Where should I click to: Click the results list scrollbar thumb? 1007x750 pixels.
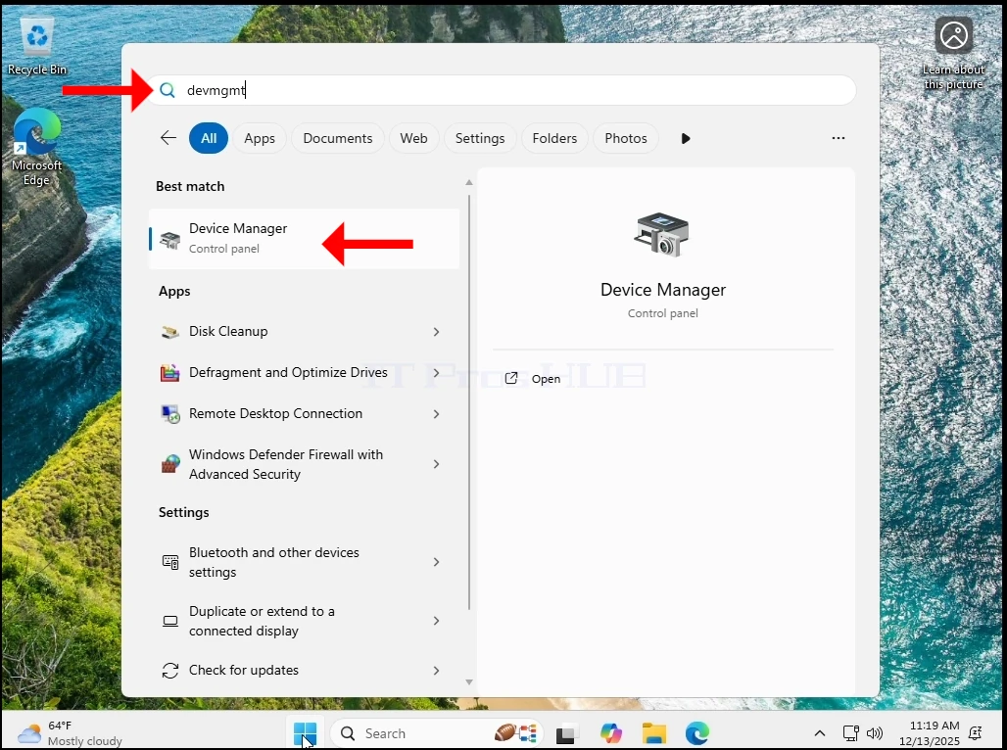[x=469, y=401]
